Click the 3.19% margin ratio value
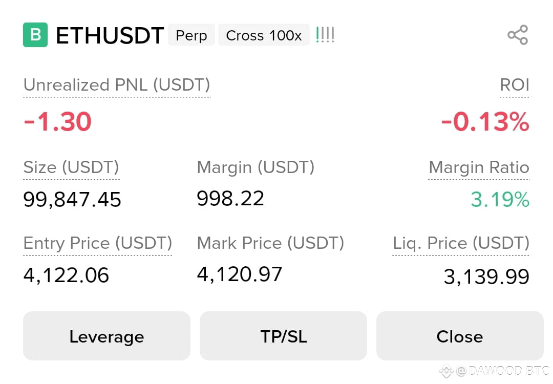553x384 pixels. (500, 199)
